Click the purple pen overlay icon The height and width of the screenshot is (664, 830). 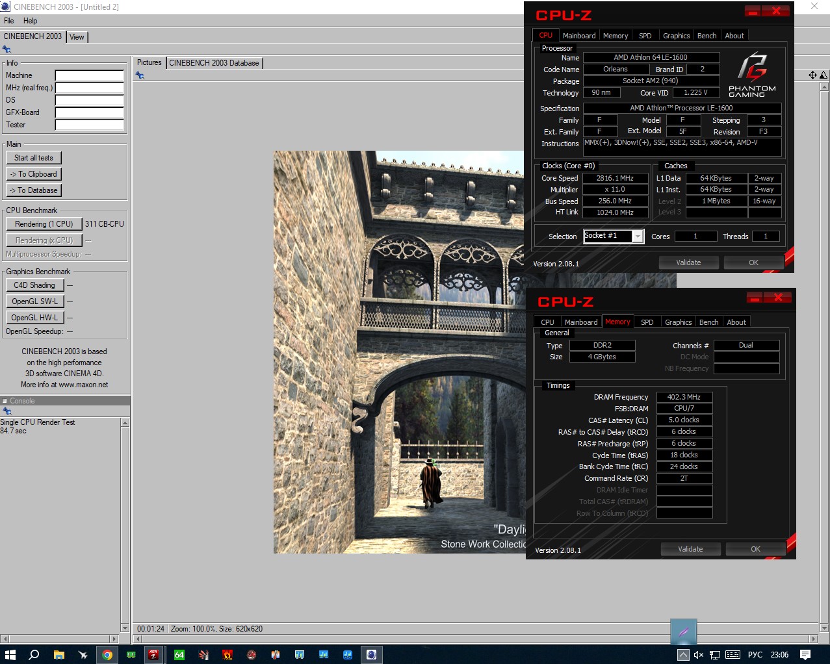click(684, 631)
